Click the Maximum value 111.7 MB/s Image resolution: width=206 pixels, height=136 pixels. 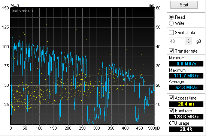coord(186,76)
